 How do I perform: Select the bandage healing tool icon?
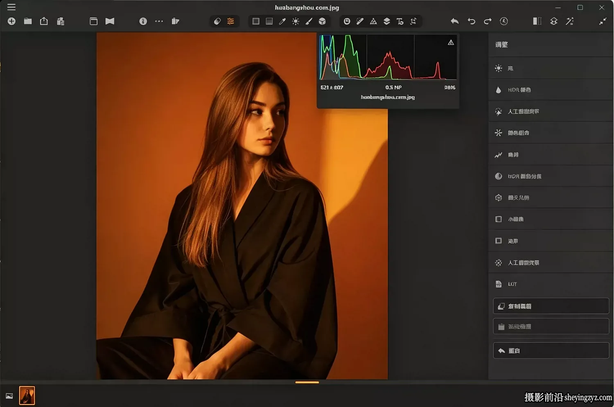point(360,21)
